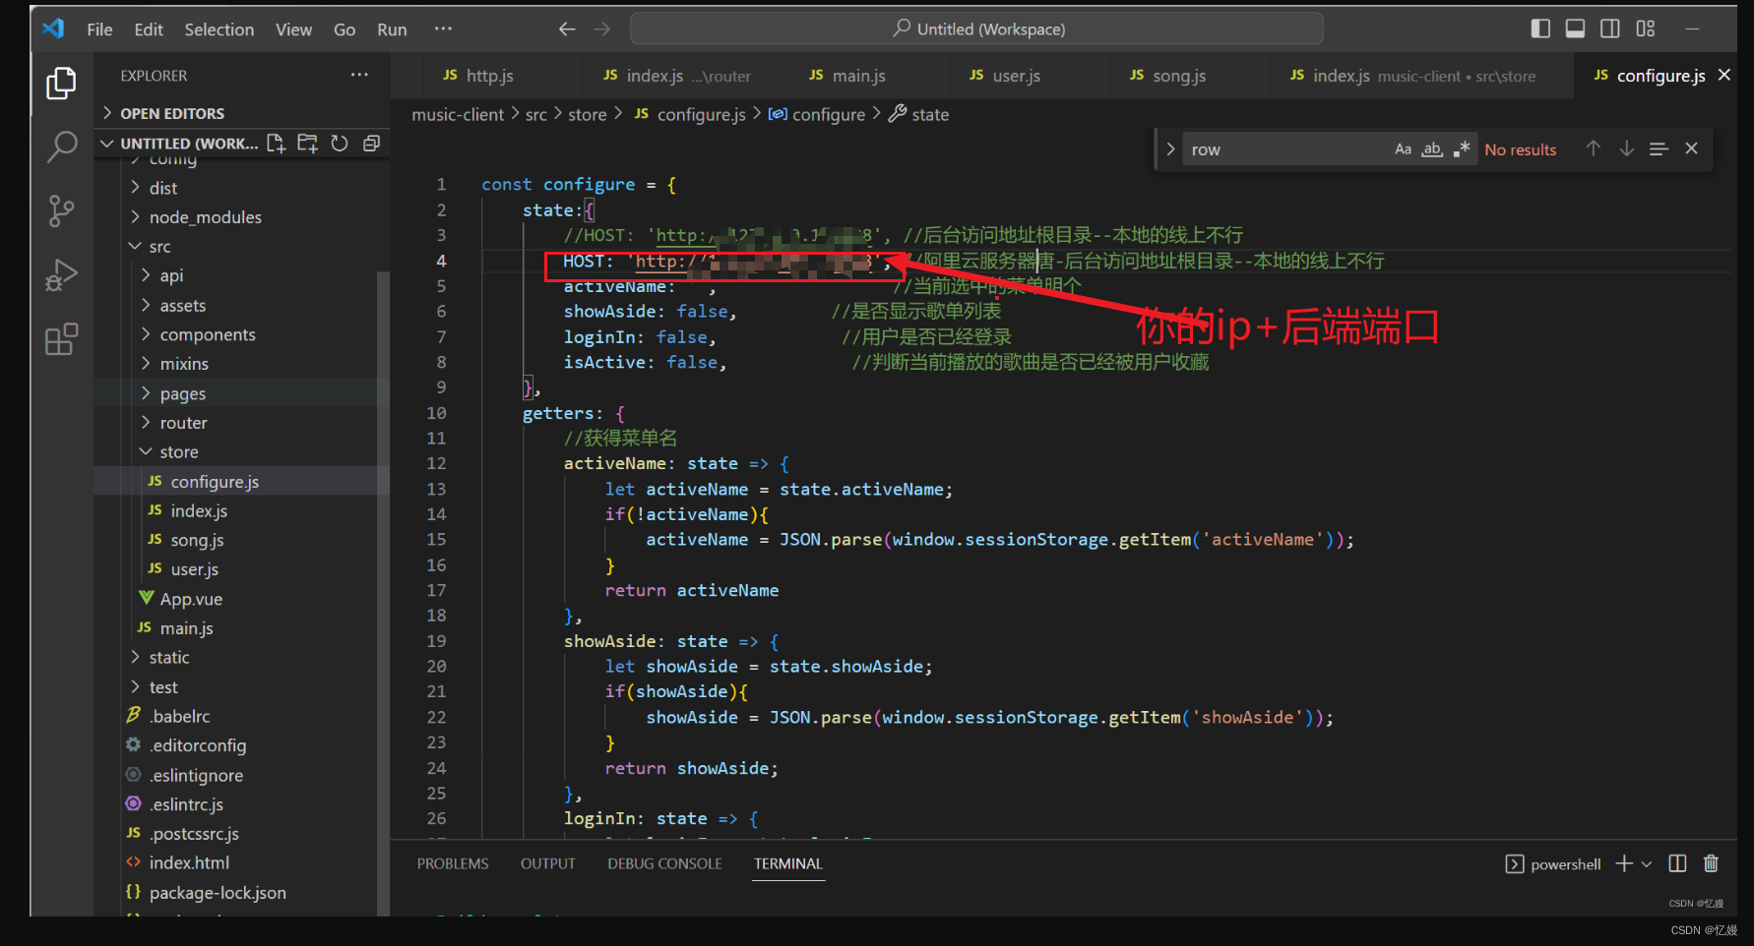This screenshot has height=946, width=1754.
Task: Open the Extensions view
Action: coord(61,339)
